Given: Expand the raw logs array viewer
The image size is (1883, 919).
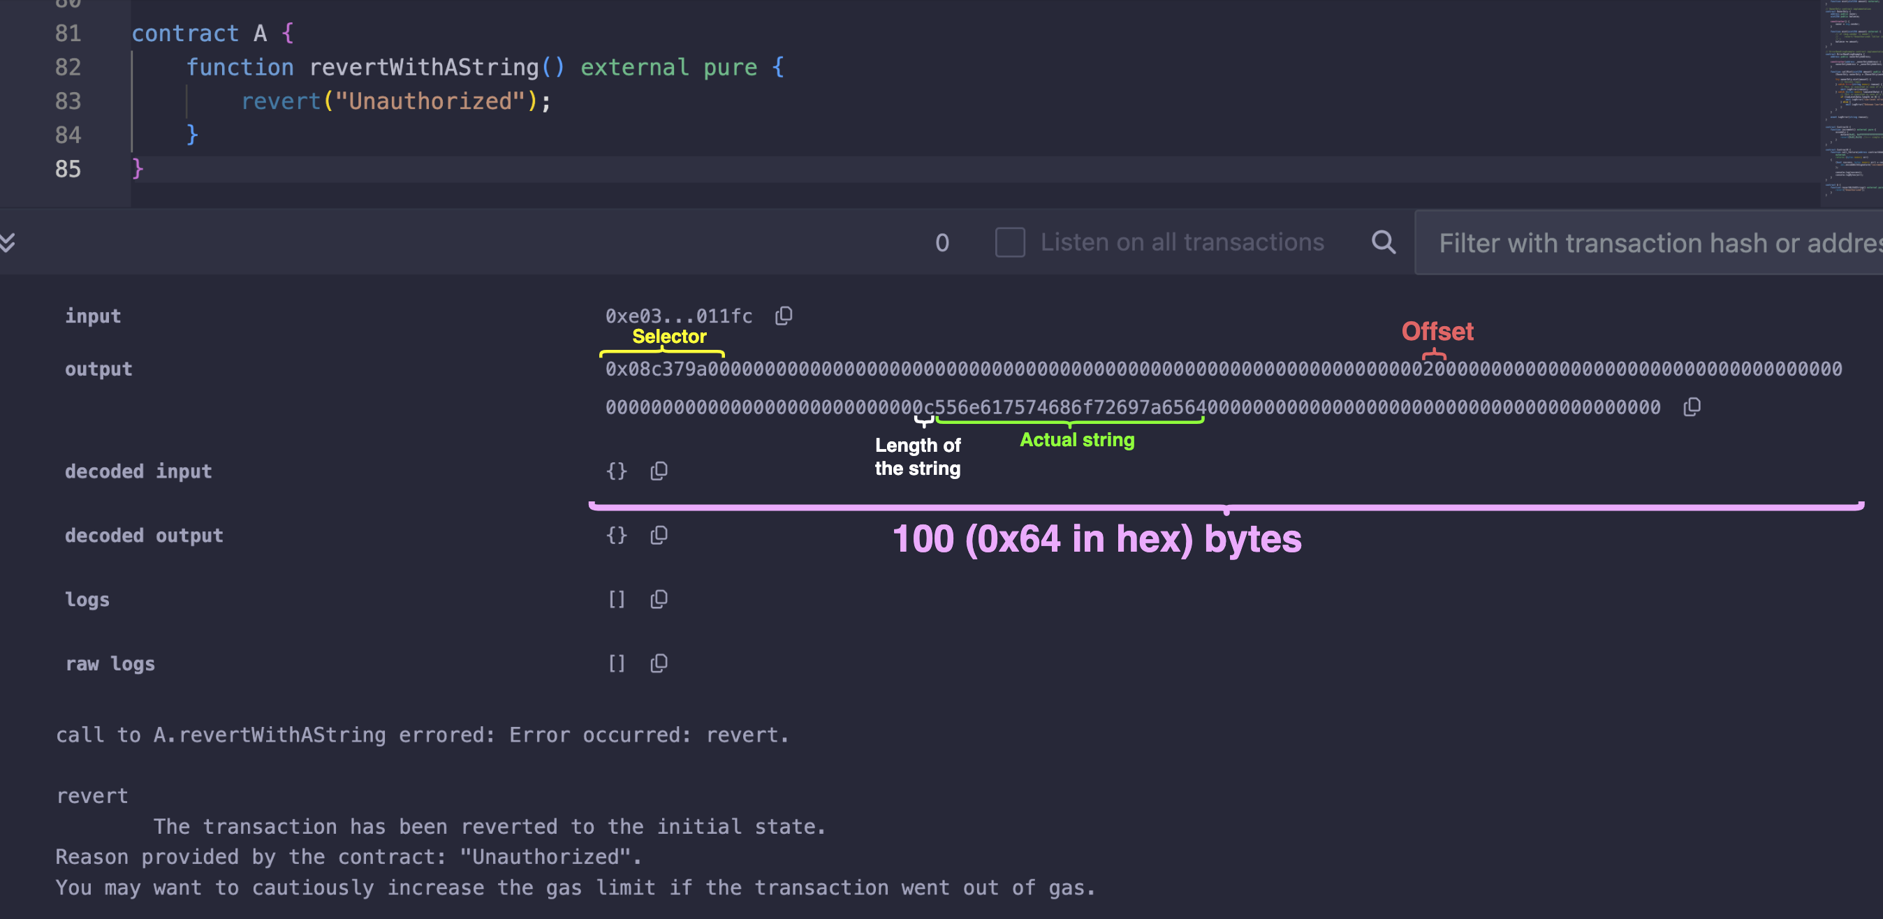Looking at the screenshot, I should (617, 662).
